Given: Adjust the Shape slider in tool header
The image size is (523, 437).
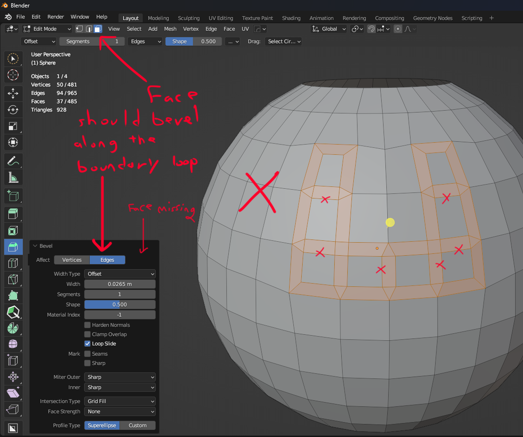Looking at the screenshot, I should coord(194,41).
